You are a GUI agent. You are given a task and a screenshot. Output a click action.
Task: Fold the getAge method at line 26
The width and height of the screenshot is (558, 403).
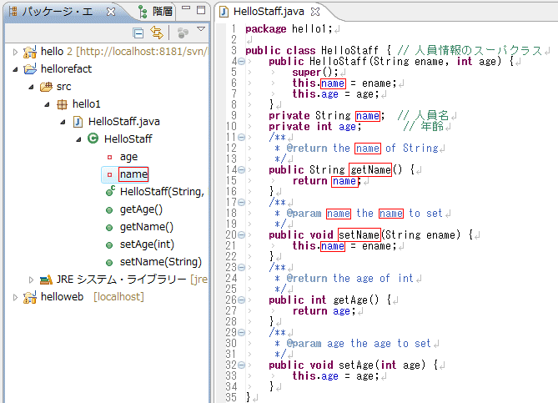[241, 300]
